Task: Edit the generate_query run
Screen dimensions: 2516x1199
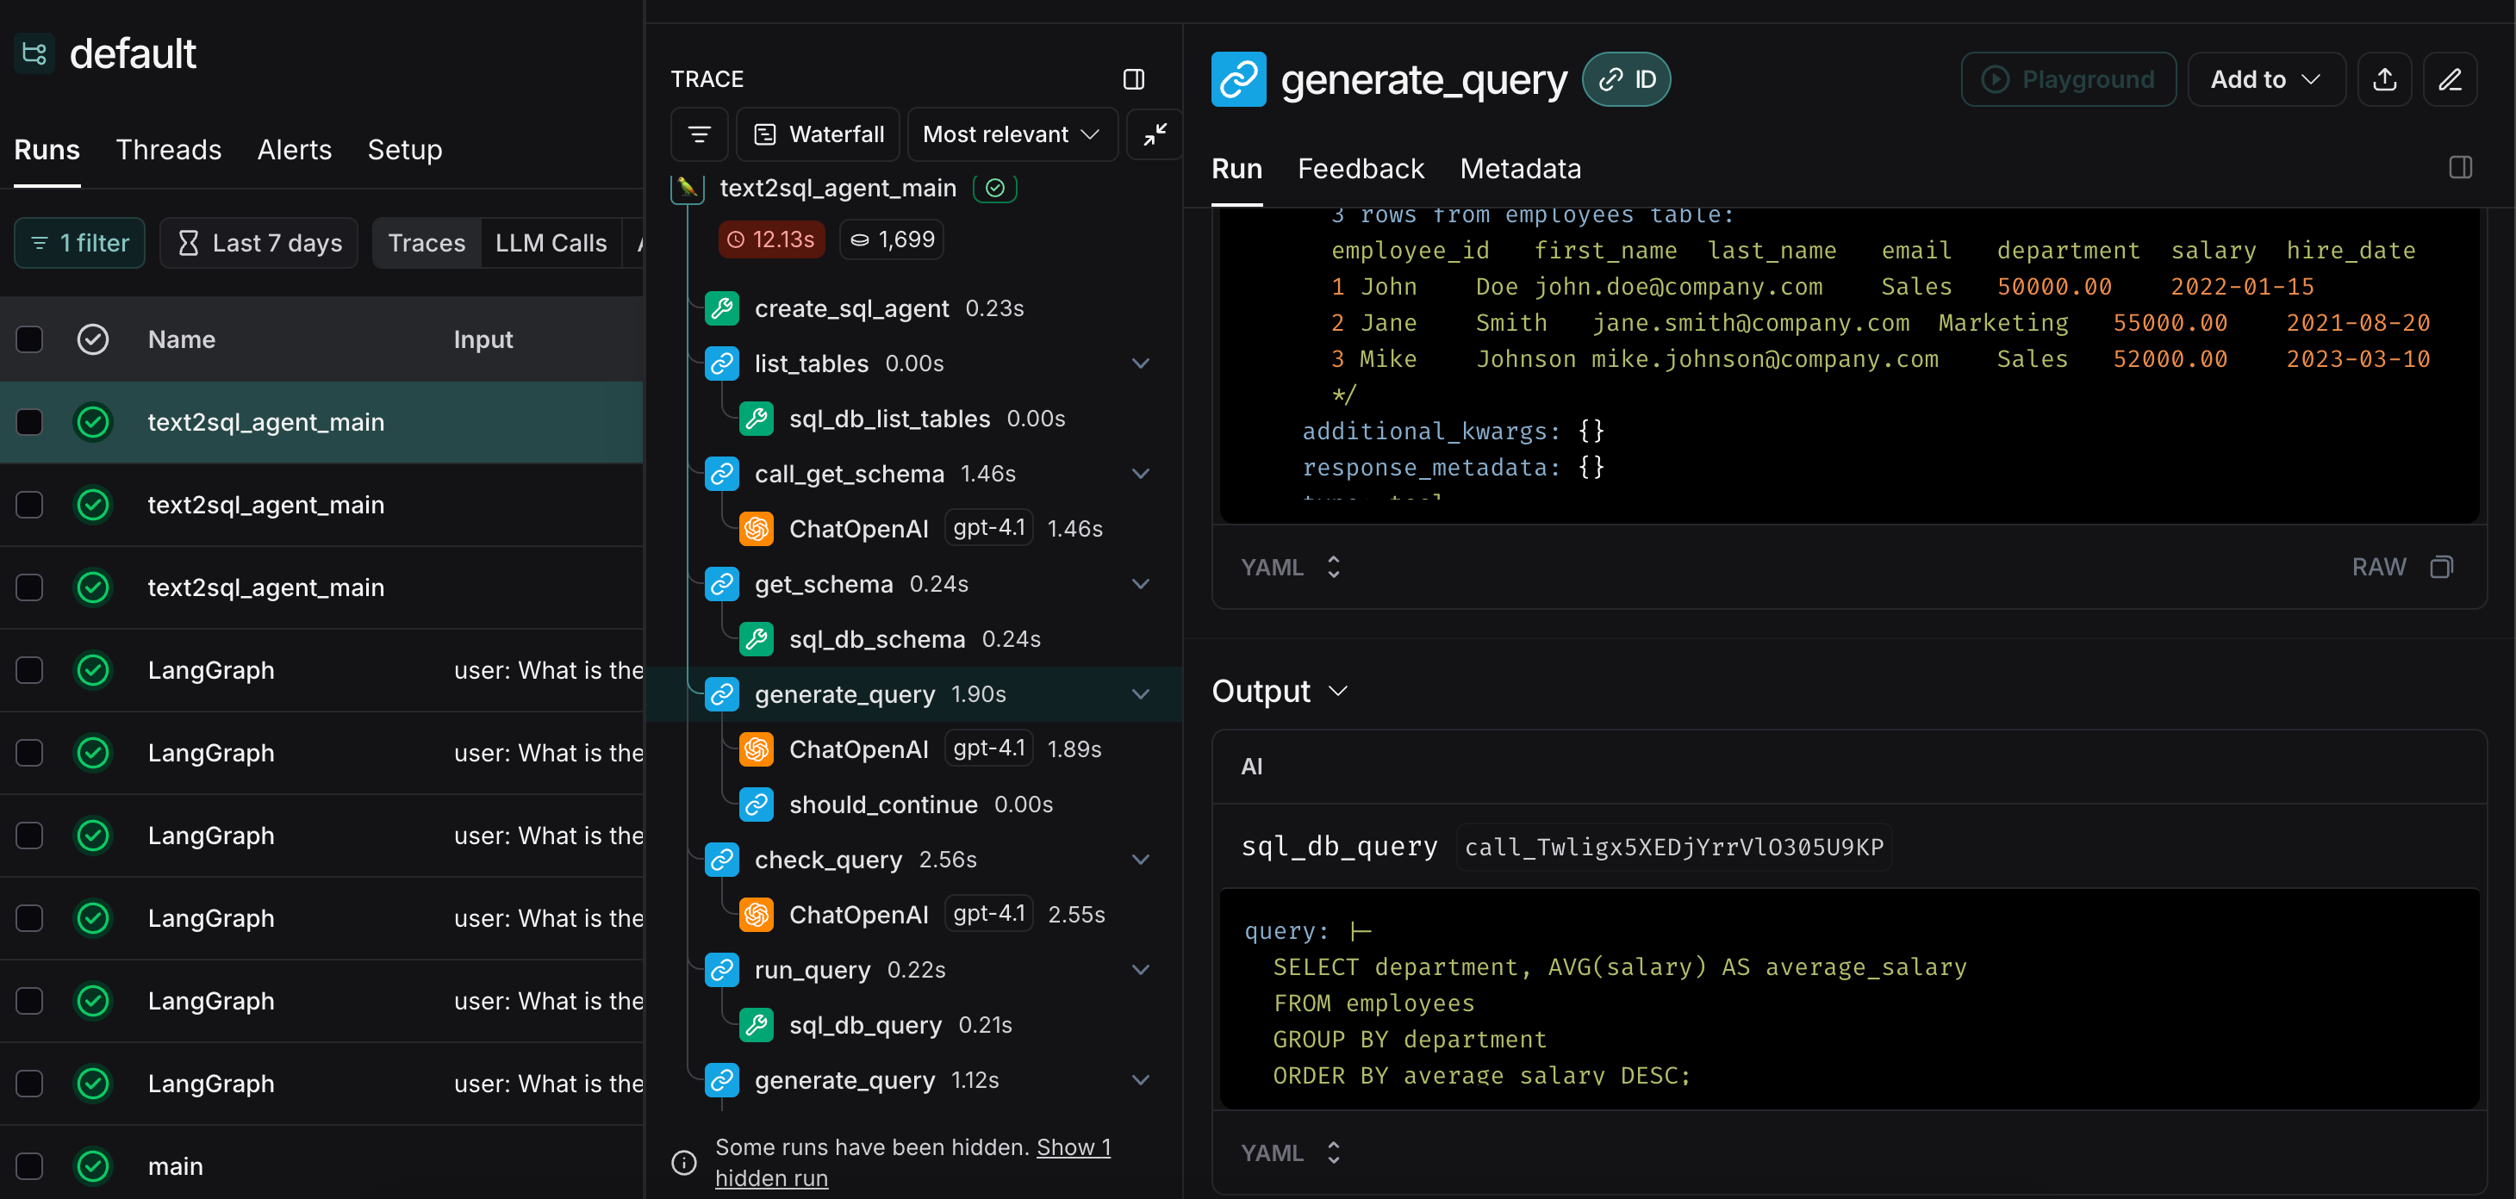Action: tap(2451, 79)
